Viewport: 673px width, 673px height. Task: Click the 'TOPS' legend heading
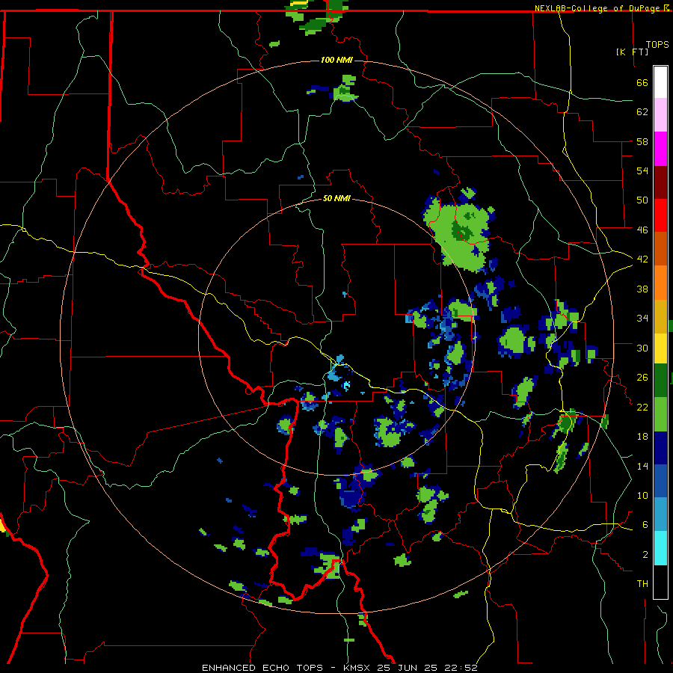[657, 44]
